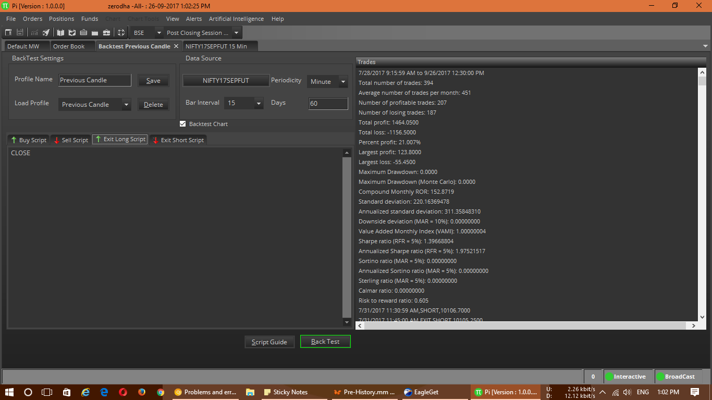Click the funds briefcase with clasp icon
This screenshot has width=712, height=400.
(x=106, y=32)
